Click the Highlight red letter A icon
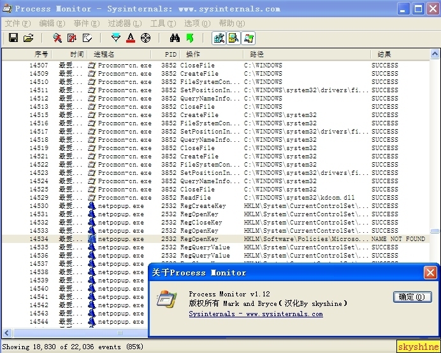This screenshot has height=353, width=441. (131, 38)
